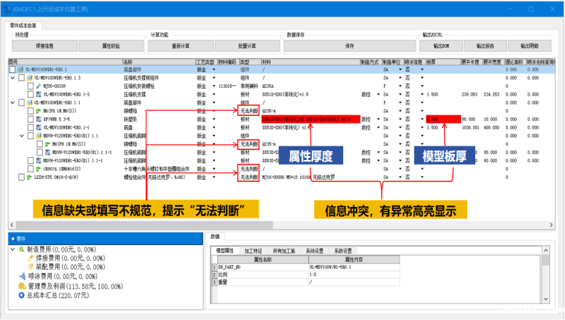Check the box for root UL-MDV100W$N1-5R0.1 row
Screen dimensions: 565x320
pos(12,69)
